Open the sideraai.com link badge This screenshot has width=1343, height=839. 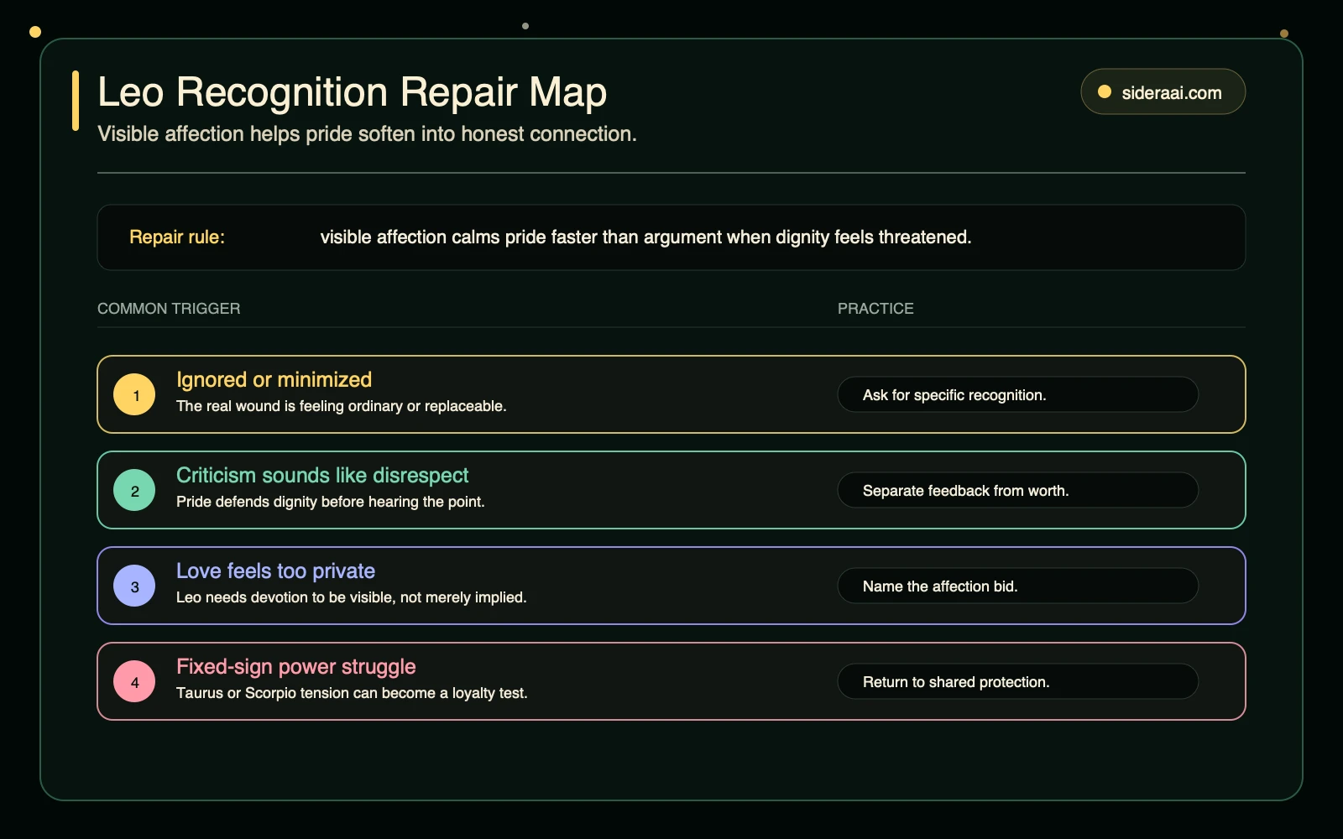(1163, 91)
